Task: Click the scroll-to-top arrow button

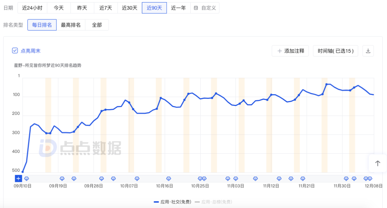Action: (377, 163)
